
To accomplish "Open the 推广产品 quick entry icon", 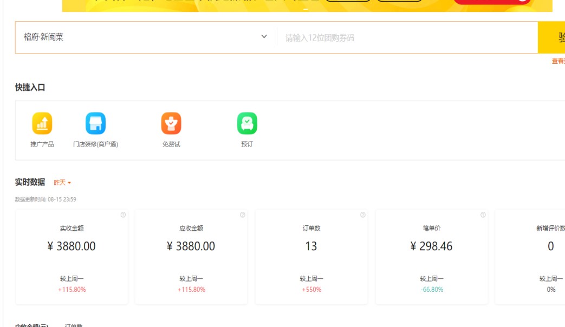I will point(42,124).
